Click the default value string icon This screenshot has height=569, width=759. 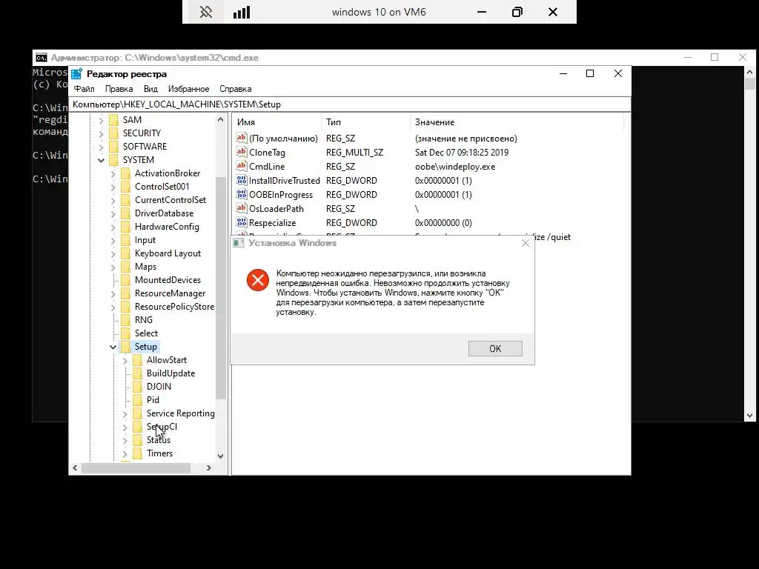(x=242, y=138)
